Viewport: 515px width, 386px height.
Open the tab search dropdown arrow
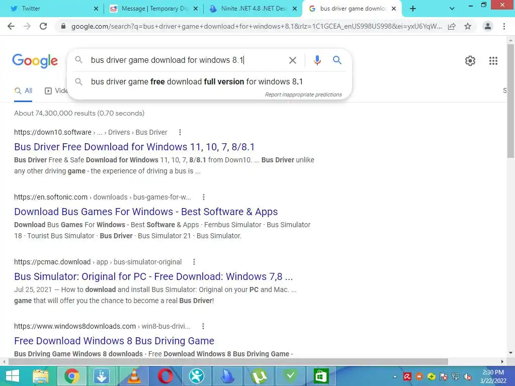(452, 9)
